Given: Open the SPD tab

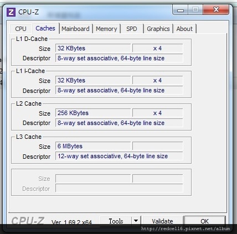Looking at the screenshot, I should [132, 29].
